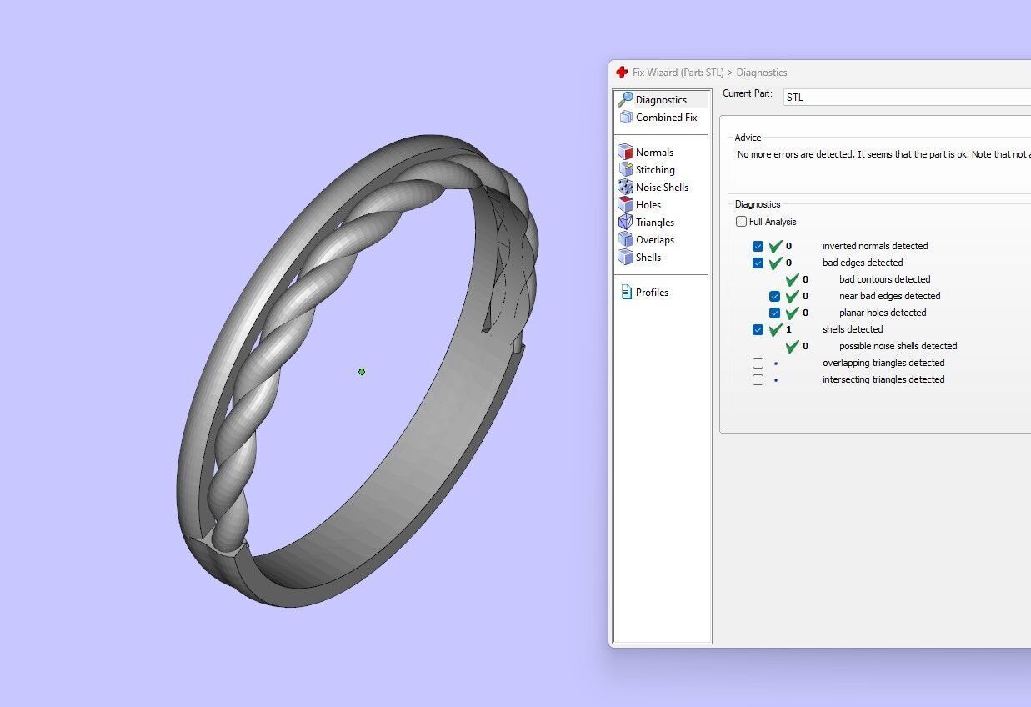Click the Noise Shells icon
The image size is (1031, 707).
coord(625,187)
